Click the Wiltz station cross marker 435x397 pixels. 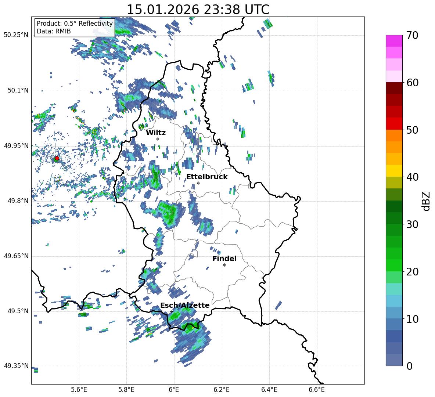[x=158, y=139]
